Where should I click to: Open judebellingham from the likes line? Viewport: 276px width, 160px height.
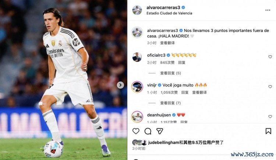pyautogui.click(x=163, y=142)
